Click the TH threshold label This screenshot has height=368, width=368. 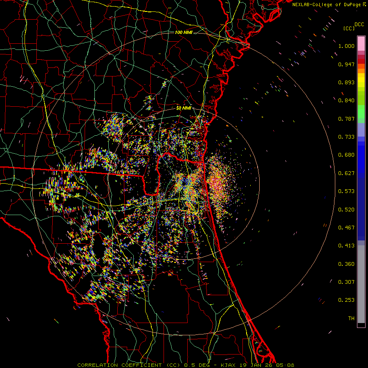coord(351,319)
